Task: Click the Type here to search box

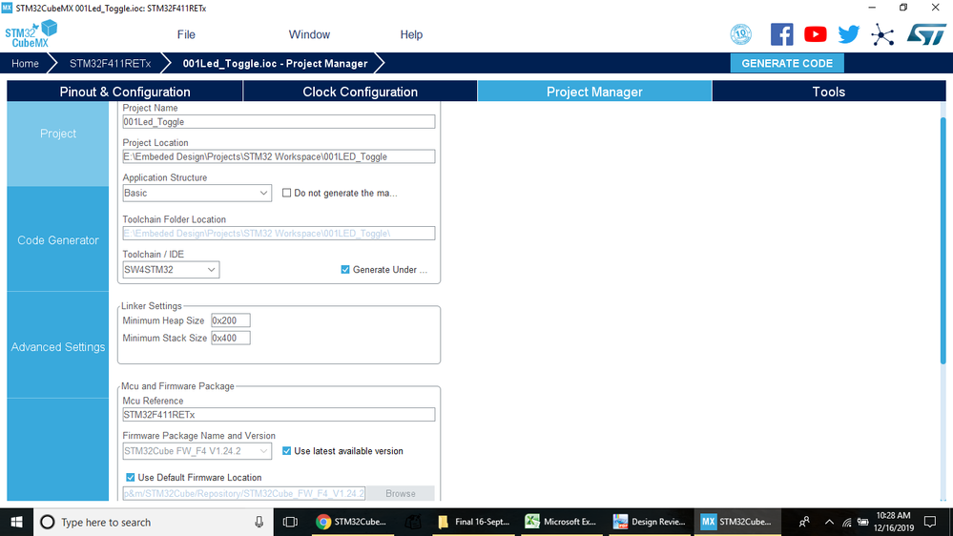Action: [x=152, y=522]
